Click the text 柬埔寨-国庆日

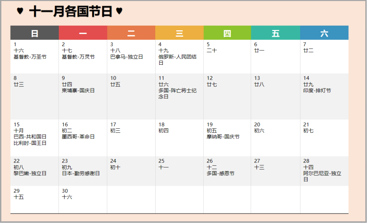click(78, 91)
